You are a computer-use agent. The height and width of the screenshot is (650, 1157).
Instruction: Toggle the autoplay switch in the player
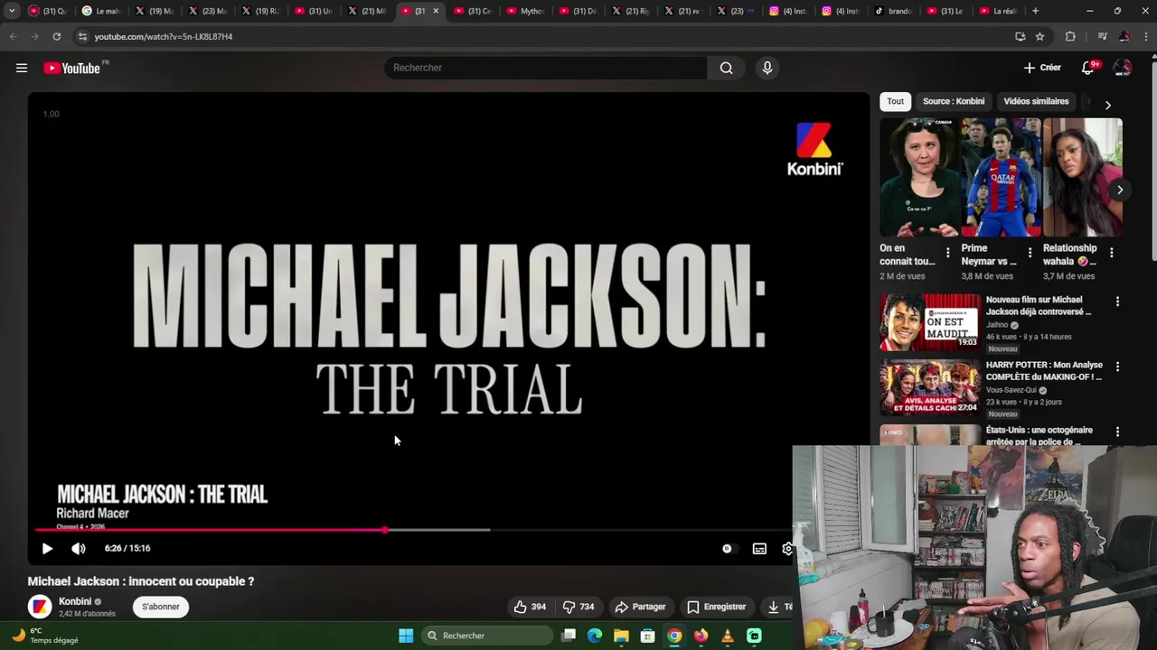728,548
